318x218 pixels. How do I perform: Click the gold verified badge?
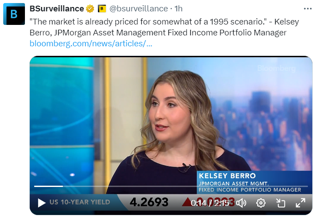tap(90, 9)
